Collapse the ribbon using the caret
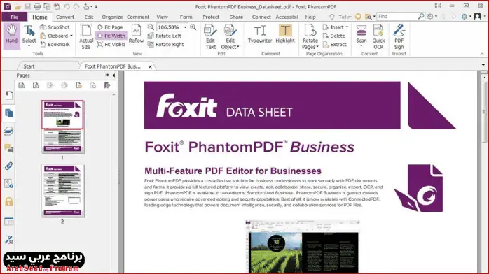The height and width of the screenshot is (274, 489). (x=482, y=54)
